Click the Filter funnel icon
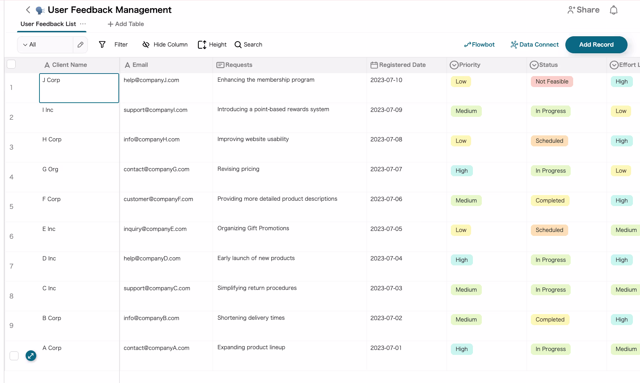 102,45
